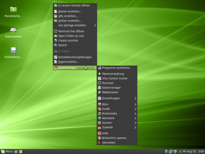Viewport: 205px width, 154px height.
Task: Open 'Schreibtischeinstellungen' desktop settings
Action: tap(75, 57)
